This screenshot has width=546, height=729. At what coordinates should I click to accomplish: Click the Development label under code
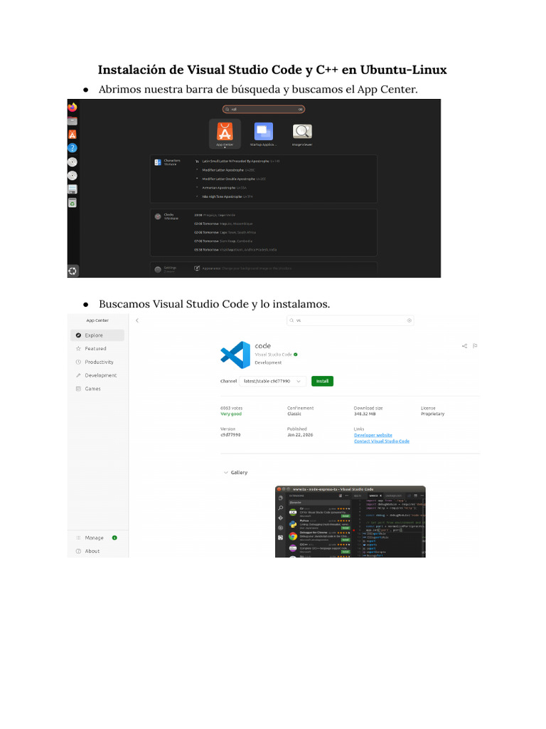click(268, 362)
